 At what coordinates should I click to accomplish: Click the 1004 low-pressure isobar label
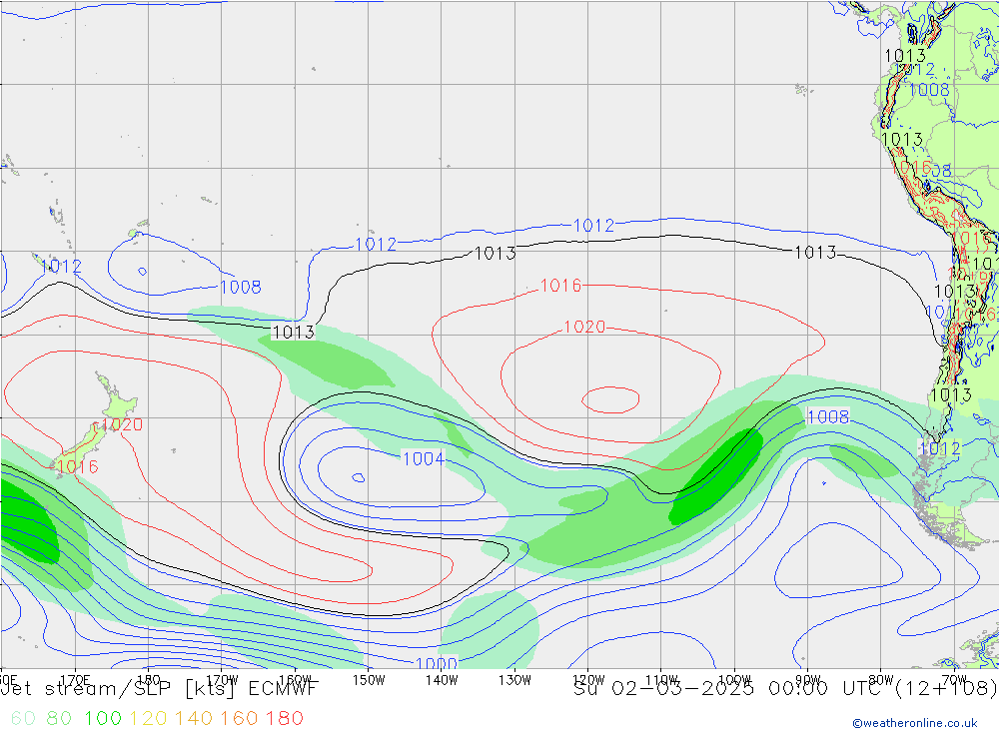pos(424,458)
